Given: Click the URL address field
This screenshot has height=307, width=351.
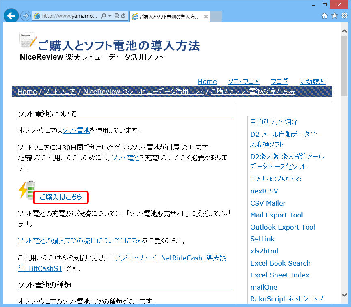Looking at the screenshot, I should pos(69,16).
